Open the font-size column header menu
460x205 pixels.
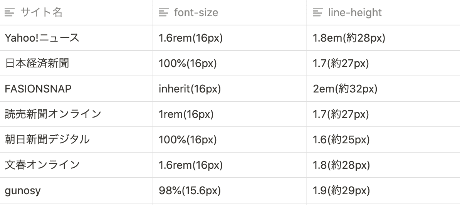click(x=196, y=13)
